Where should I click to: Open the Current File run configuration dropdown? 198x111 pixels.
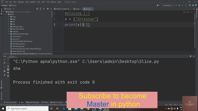pyautogui.click(x=168, y=6)
